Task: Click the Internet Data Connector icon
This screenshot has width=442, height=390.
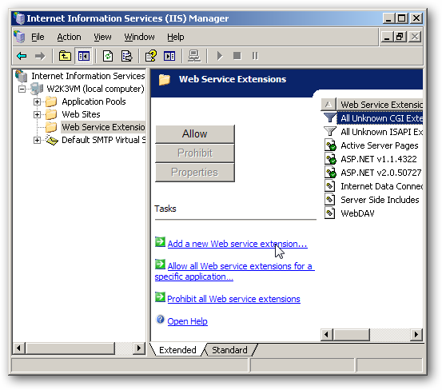Action: pos(329,186)
